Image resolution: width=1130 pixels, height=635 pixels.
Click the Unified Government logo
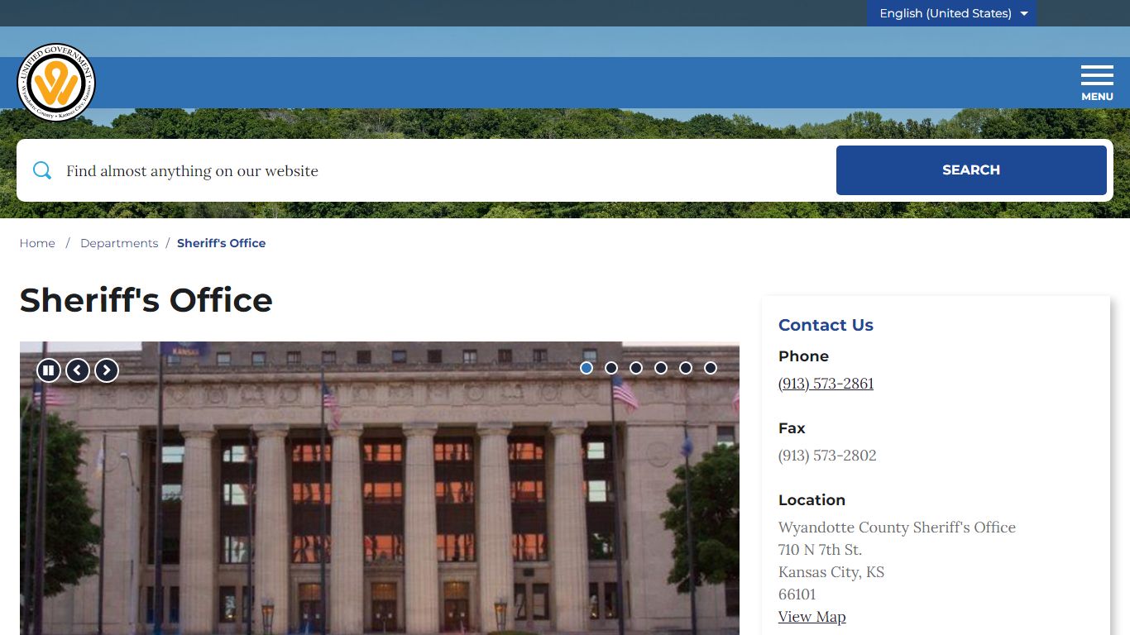[x=56, y=83]
